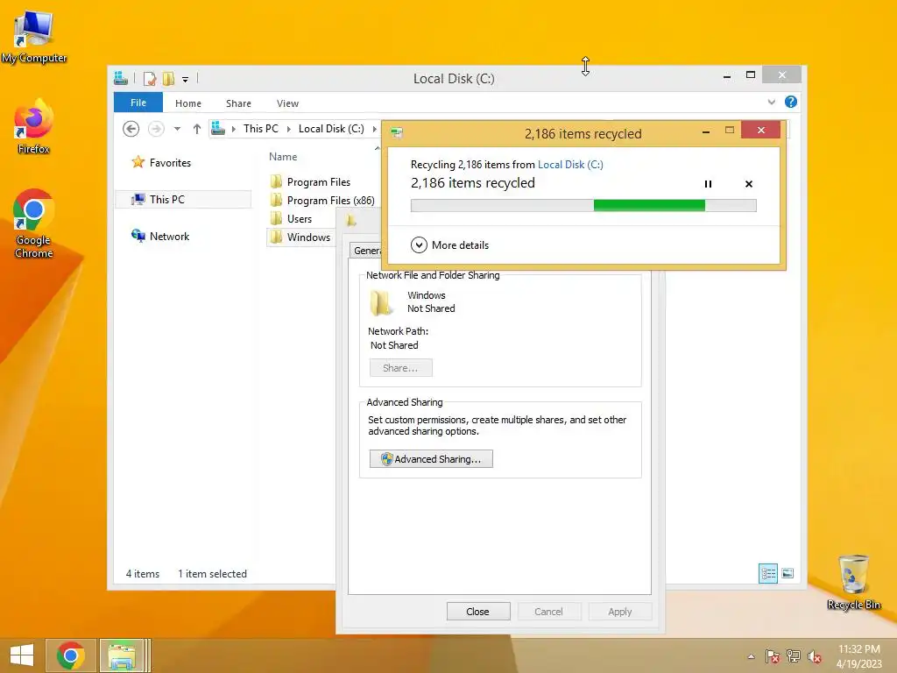This screenshot has width=897, height=673.
Task: Open My Computer desktop shortcut
Action: tap(34, 37)
